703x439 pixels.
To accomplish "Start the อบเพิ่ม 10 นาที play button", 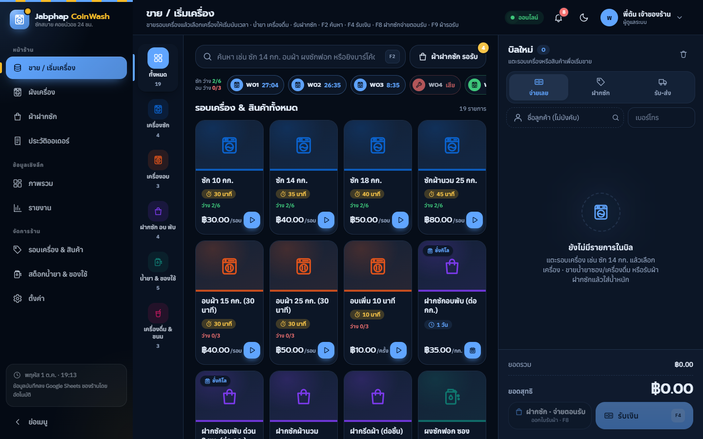I will point(398,350).
